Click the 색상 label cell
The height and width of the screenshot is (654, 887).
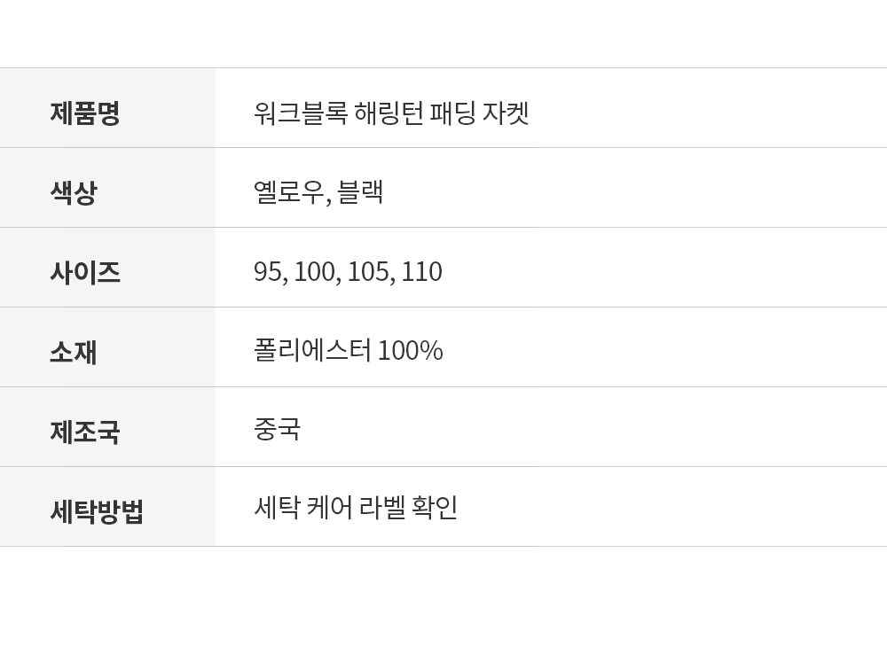point(107,188)
